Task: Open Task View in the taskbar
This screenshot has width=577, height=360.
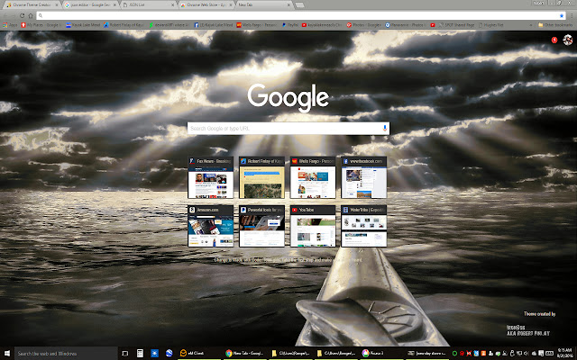Action: tap(124, 354)
